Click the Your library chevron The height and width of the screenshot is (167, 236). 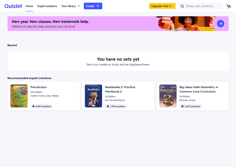point(78,6)
